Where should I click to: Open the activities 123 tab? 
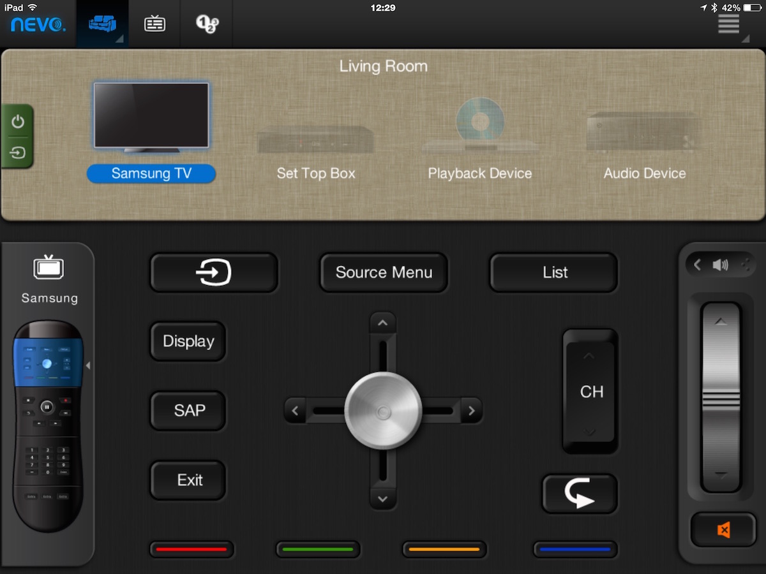207,24
